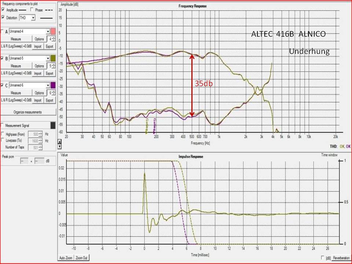Enable the Measurement Signal checkbox
This screenshot has width=352, height=264.
tap(2, 125)
